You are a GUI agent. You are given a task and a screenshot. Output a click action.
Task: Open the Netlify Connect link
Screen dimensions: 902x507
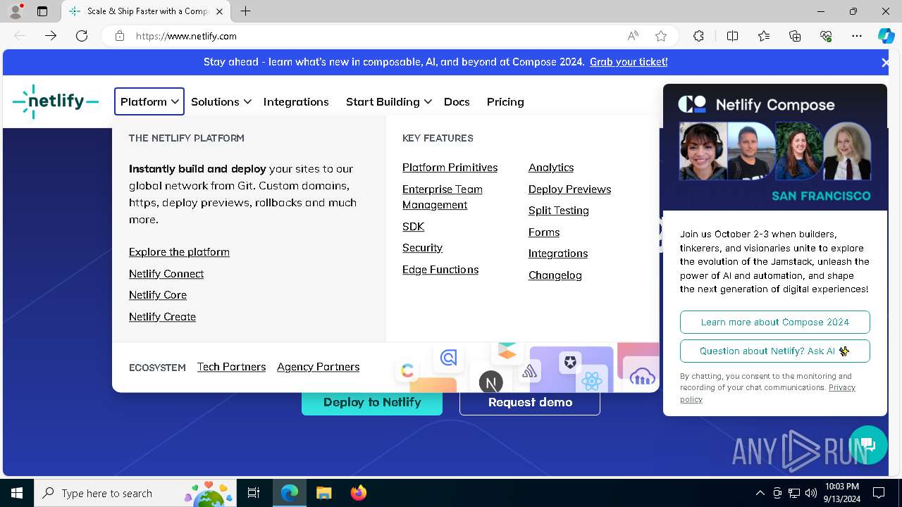166,274
